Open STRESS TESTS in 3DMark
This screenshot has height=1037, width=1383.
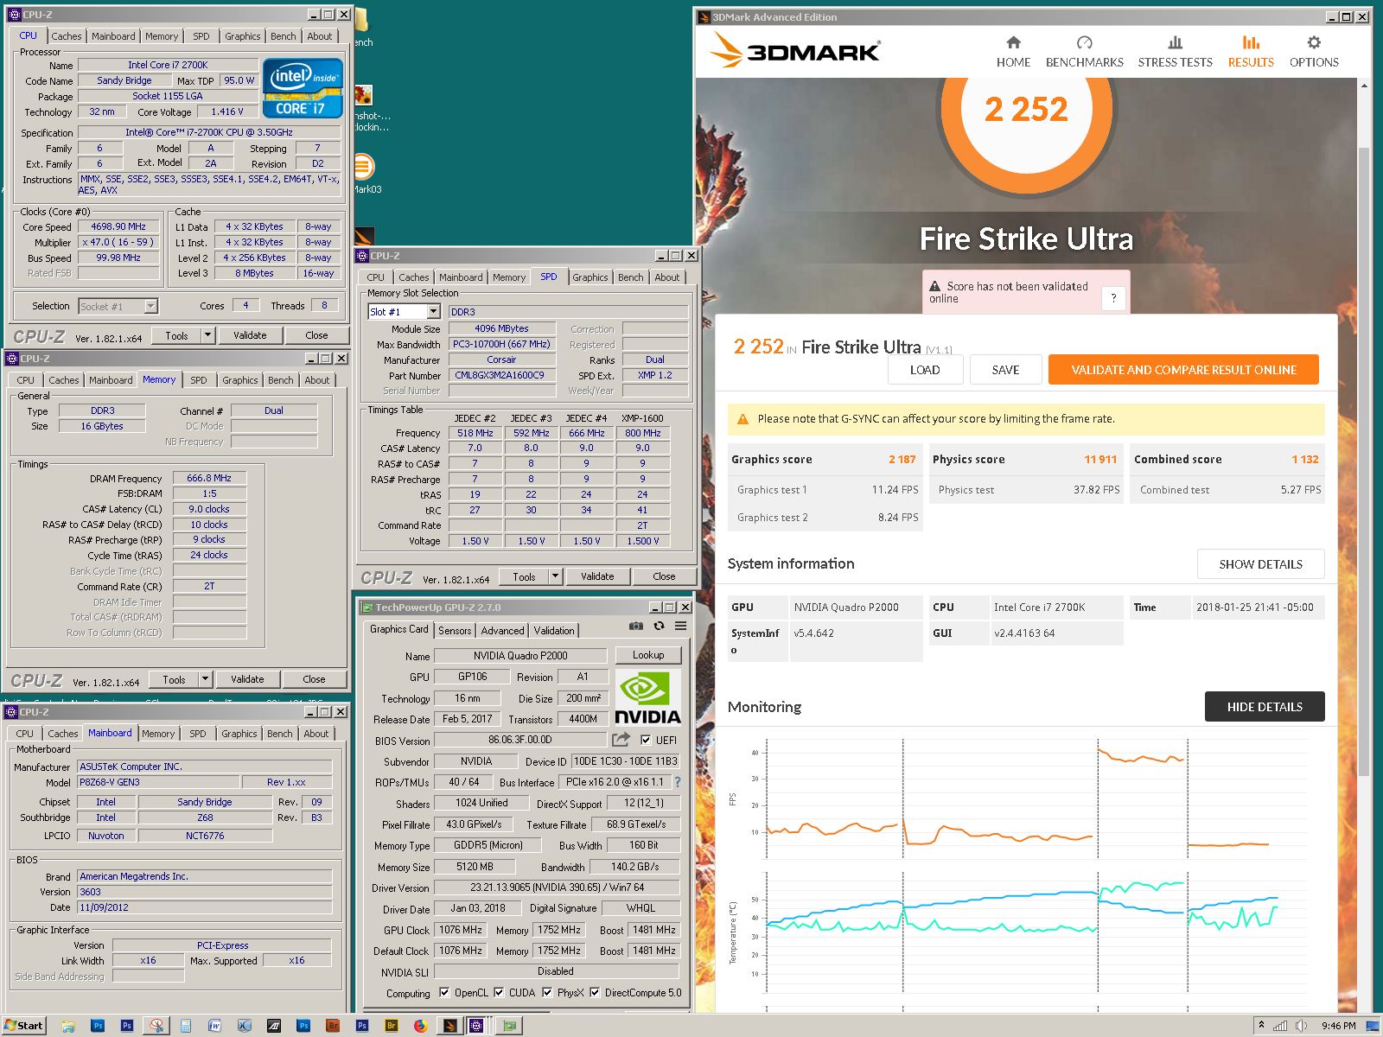pos(1175,52)
